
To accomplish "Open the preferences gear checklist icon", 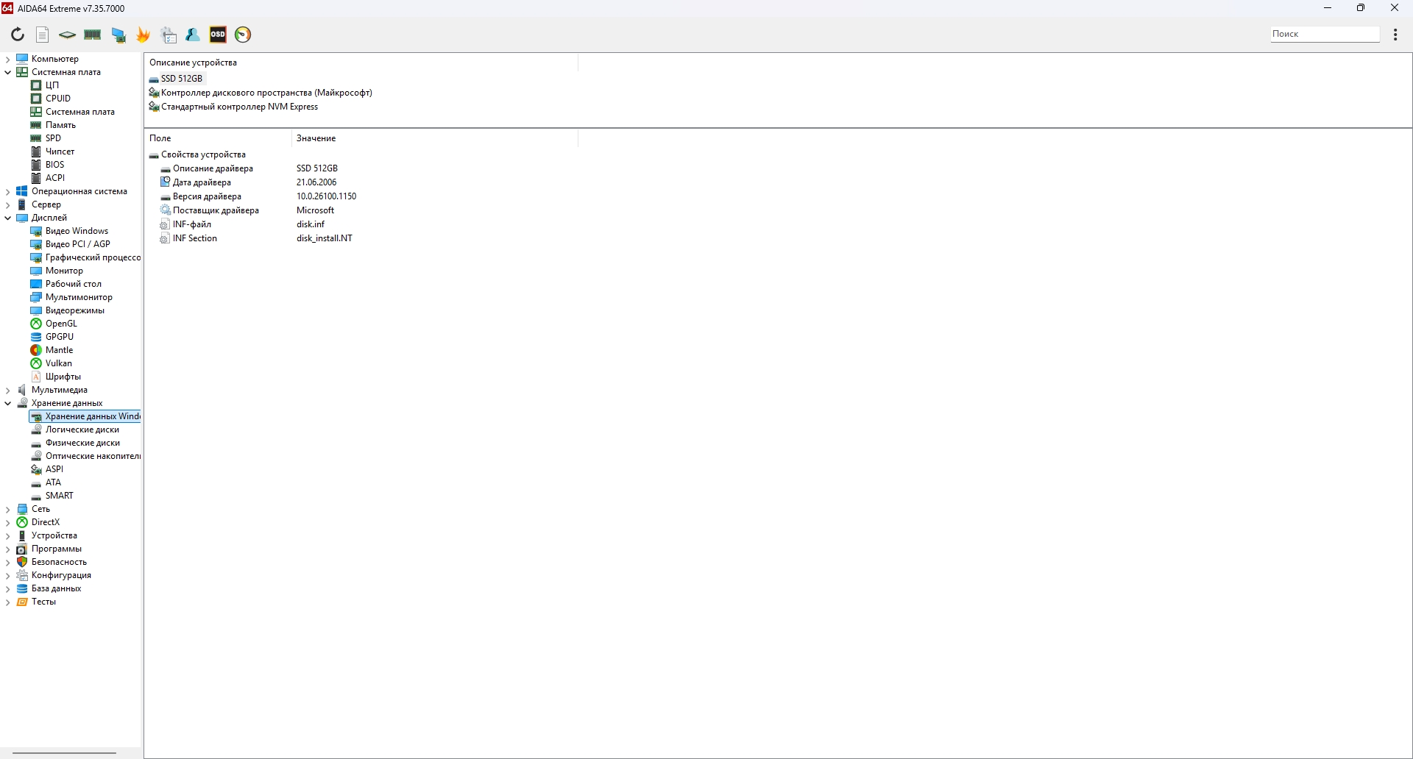I will click(x=169, y=35).
